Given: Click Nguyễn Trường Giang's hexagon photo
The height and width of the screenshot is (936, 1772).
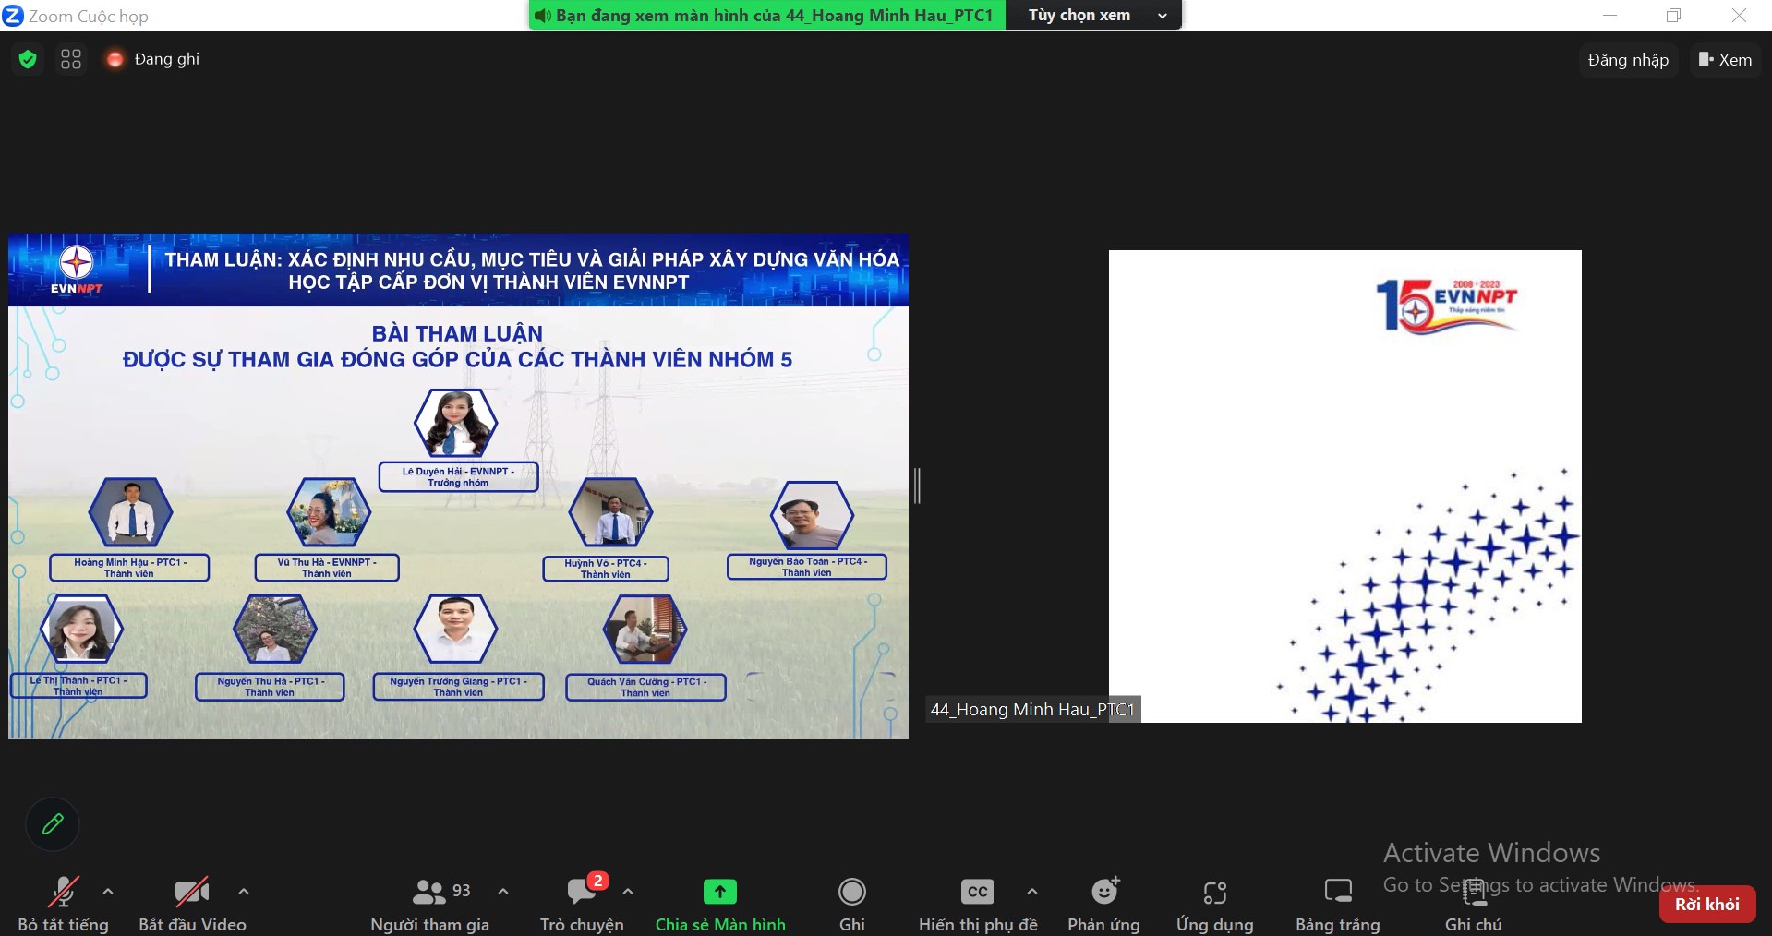Looking at the screenshot, I should click(x=456, y=629).
